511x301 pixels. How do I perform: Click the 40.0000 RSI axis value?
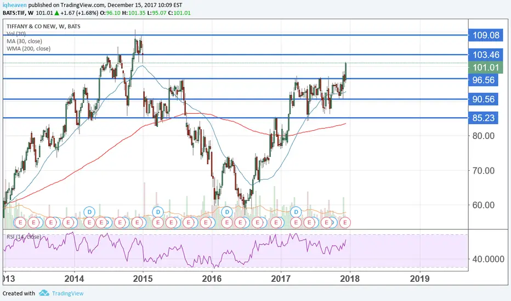[x=488, y=259]
